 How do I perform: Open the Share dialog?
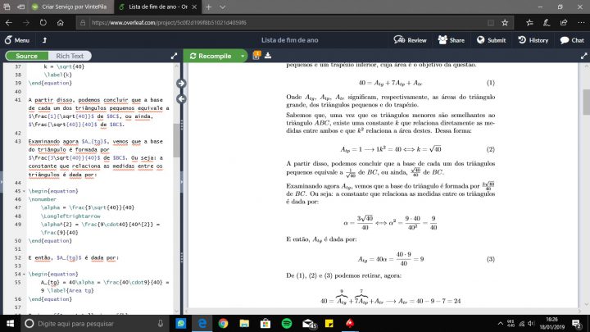[452, 40]
